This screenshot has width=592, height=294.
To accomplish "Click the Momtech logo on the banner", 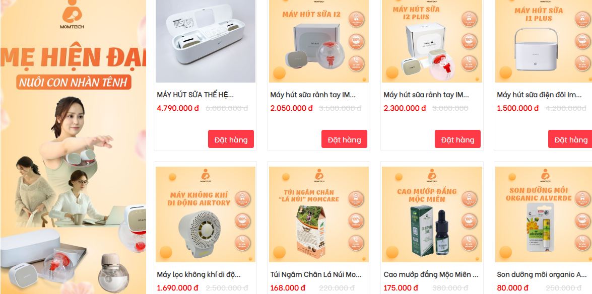I will (x=72, y=14).
